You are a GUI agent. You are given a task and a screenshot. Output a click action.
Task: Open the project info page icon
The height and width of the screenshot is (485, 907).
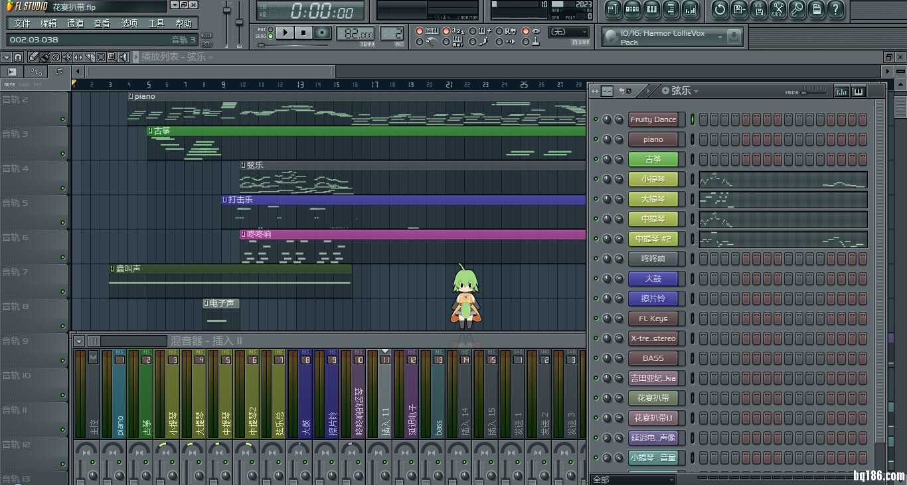[816, 9]
